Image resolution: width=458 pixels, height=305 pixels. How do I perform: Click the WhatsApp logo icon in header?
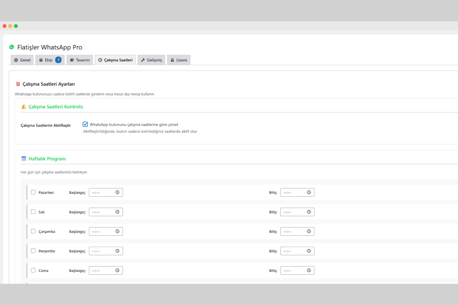click(x=12, y=47)
